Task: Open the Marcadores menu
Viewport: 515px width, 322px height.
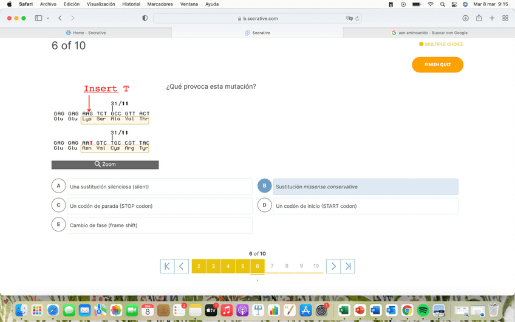Action: (160, 4)
